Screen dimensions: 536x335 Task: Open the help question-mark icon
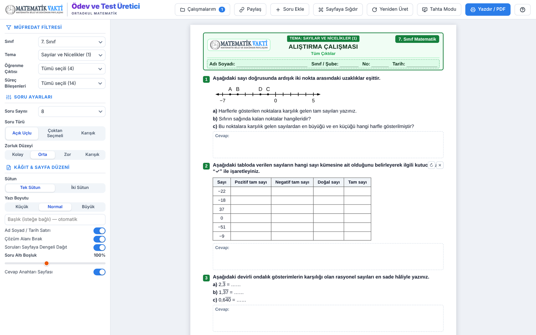pyautogui.click(x=522, y=9)
